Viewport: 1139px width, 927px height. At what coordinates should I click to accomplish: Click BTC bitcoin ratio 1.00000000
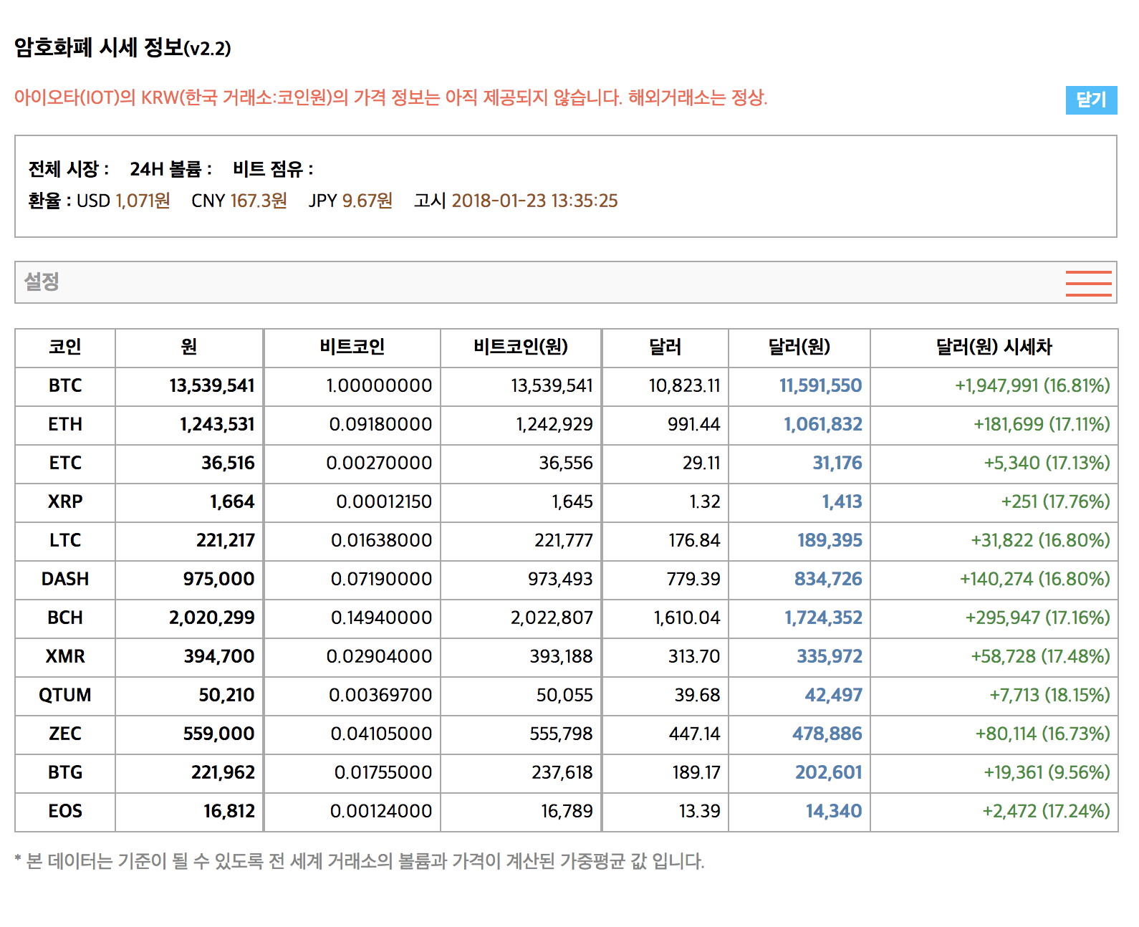click(x=379, y=386)
